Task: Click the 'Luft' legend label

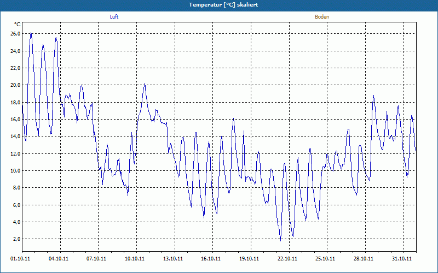Action: (x=114, y=17)
